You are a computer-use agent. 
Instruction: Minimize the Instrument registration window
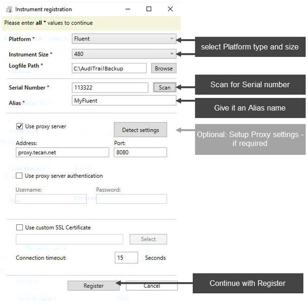128,9
